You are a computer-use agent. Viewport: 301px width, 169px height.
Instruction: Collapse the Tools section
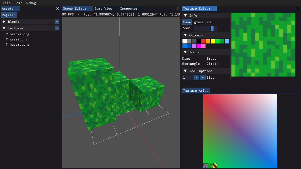(x=185, y=52)
